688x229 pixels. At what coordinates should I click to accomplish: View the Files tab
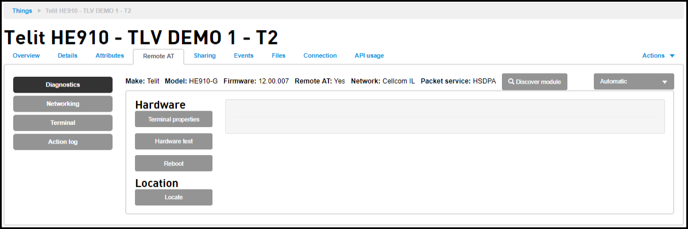coord(279,56)
